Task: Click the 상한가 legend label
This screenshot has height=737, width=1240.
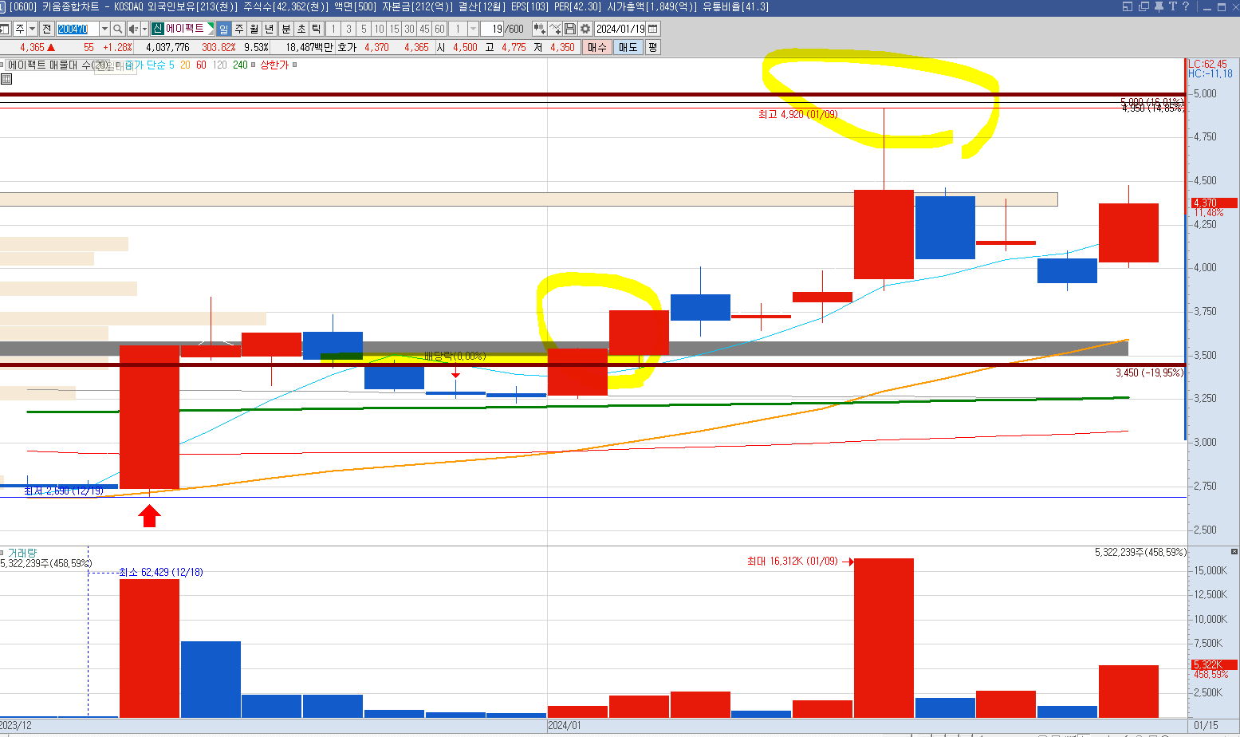Action: click(274, 65)
